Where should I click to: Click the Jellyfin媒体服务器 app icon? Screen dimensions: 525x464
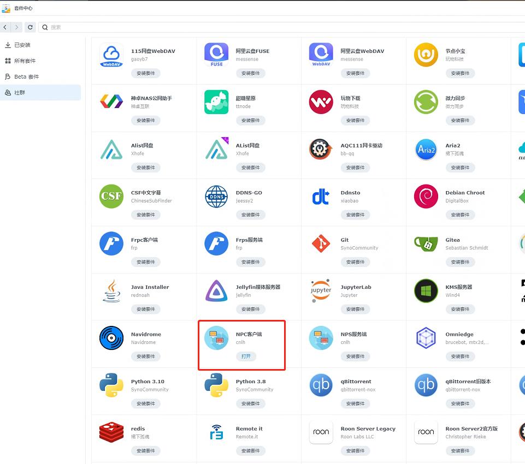(x=216, y=291)
